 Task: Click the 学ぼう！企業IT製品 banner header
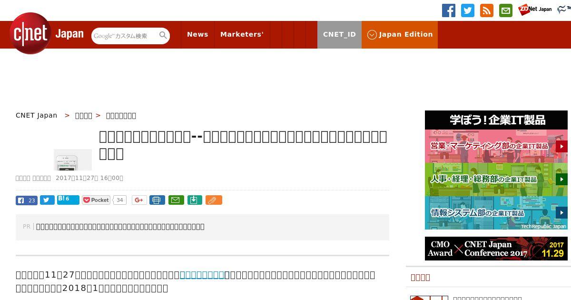click(496, 120)
